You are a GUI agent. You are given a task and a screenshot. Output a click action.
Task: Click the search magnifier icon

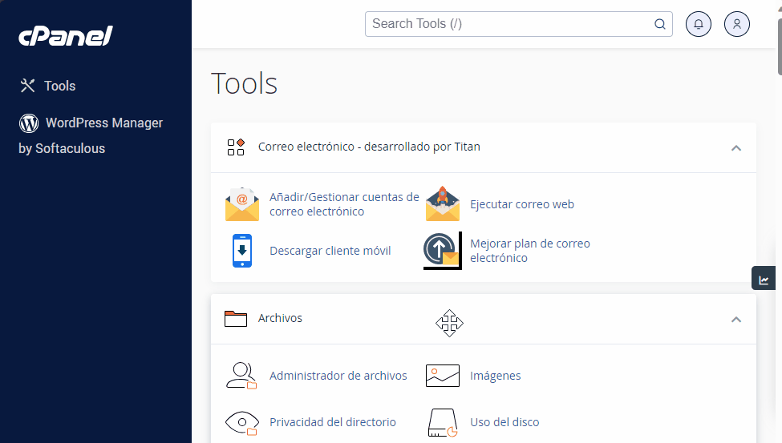pos(660,24)
